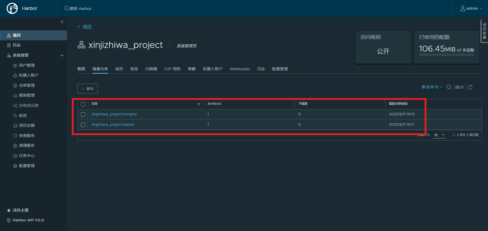Click the 系统管理 sidebar icon

(x=9, y=55)
